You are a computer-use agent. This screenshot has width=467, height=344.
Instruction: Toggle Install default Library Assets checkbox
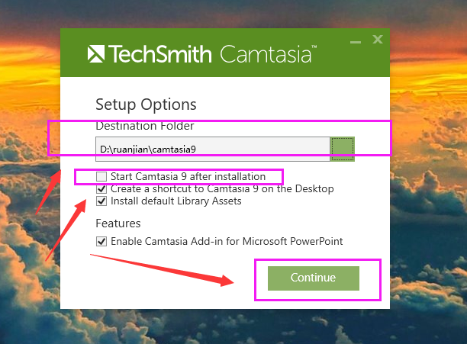(101, 201)
